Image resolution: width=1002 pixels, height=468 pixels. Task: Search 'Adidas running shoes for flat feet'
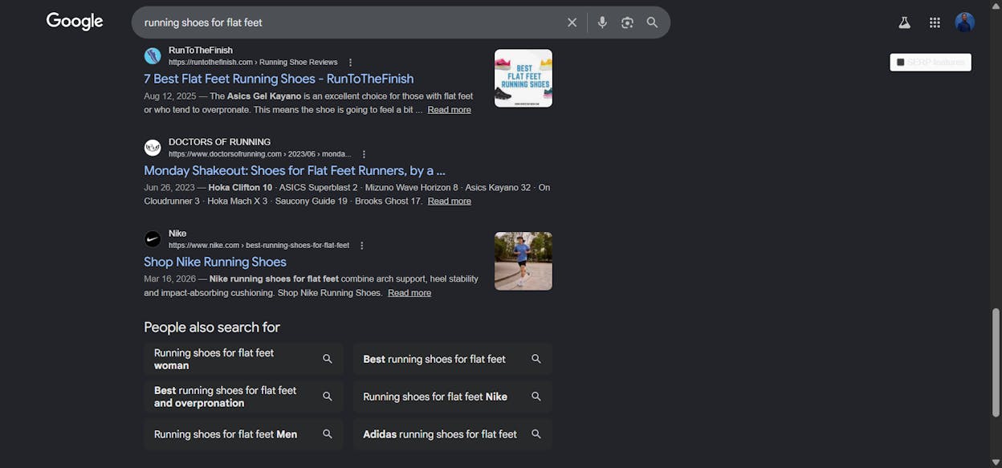pos(453,434)
